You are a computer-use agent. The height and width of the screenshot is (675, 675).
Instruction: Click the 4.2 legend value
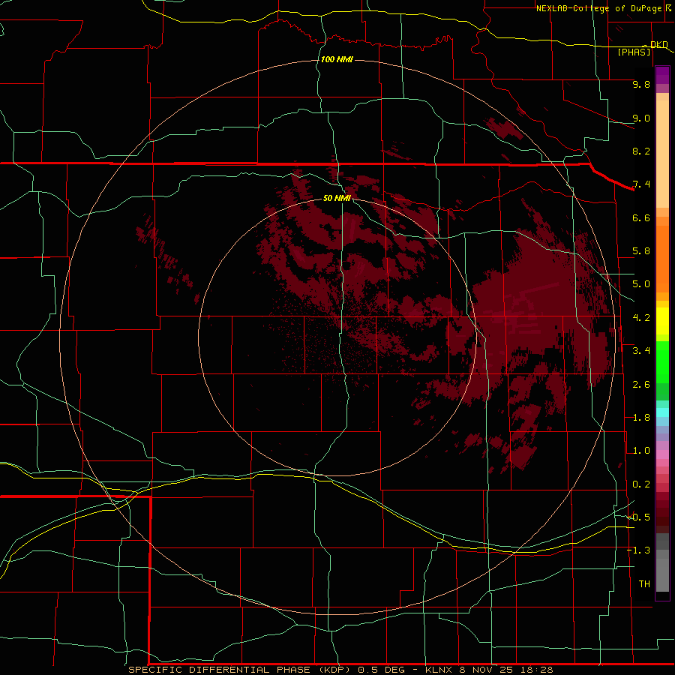click(x=641, y=318)
